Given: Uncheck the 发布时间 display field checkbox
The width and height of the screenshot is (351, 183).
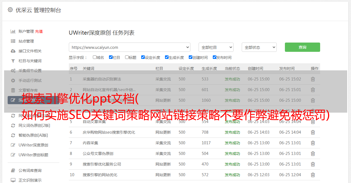Looking at the screenshot, I should click(214, 57).
